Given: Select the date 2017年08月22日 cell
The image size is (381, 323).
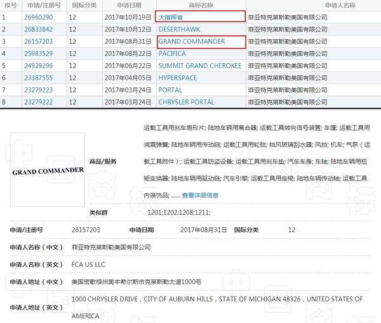Looking at the screenshot, I should click(128, 54).
